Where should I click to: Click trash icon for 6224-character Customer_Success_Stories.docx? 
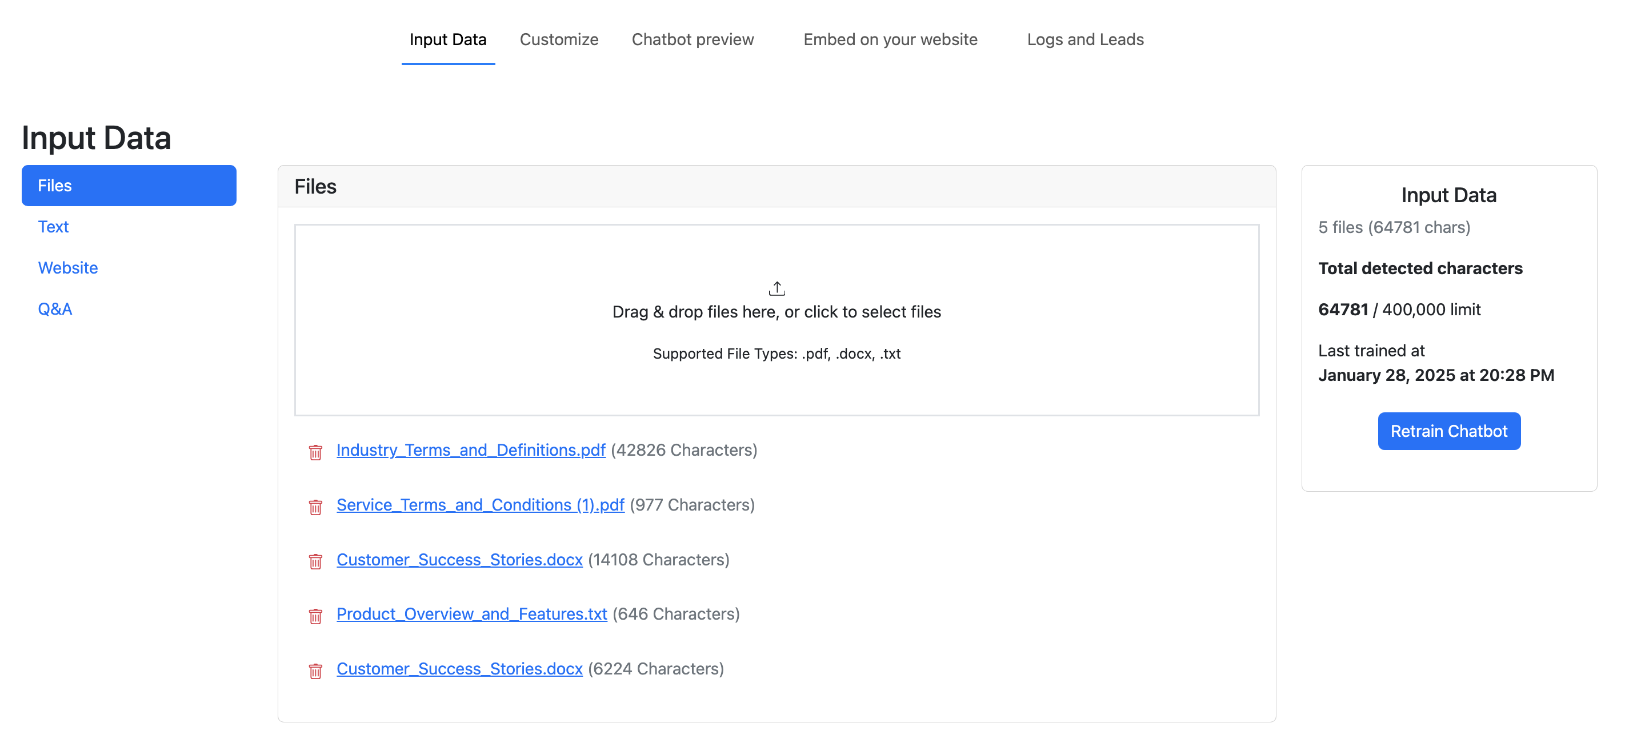click(x=315, y=670)
